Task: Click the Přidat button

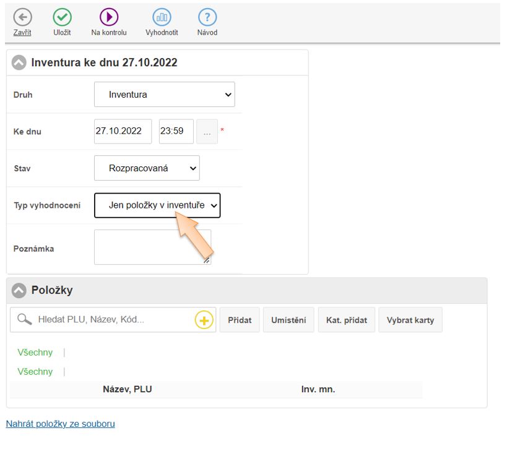Action: 240,320
